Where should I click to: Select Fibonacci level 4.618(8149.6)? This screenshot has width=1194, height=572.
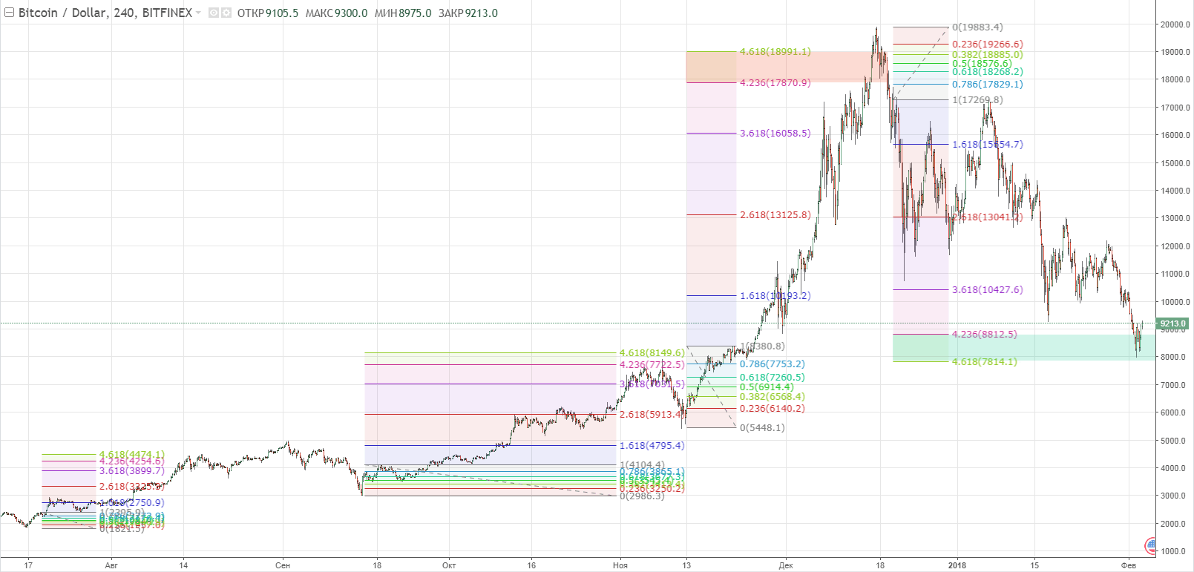coord(652,352)
